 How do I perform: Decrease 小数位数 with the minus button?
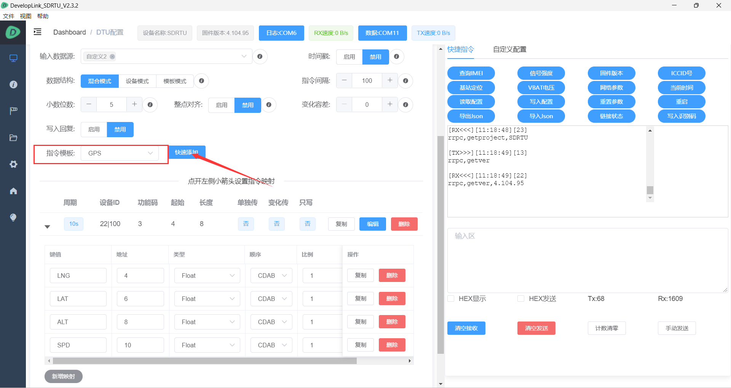tap(89, 105)
